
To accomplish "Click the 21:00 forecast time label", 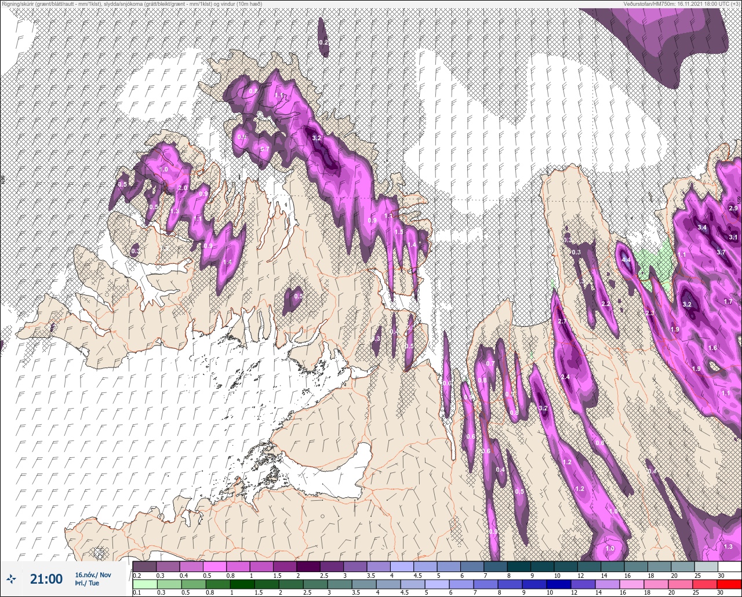I will click(46, 578).
